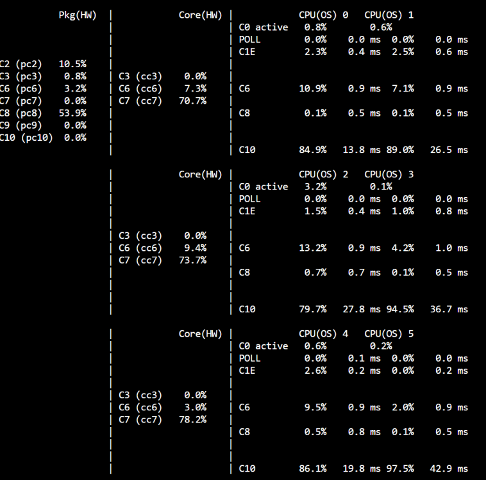Screen dimensions: 486x480
Task: Select the CPU(OS) 5 header
Action: (389, 334)
